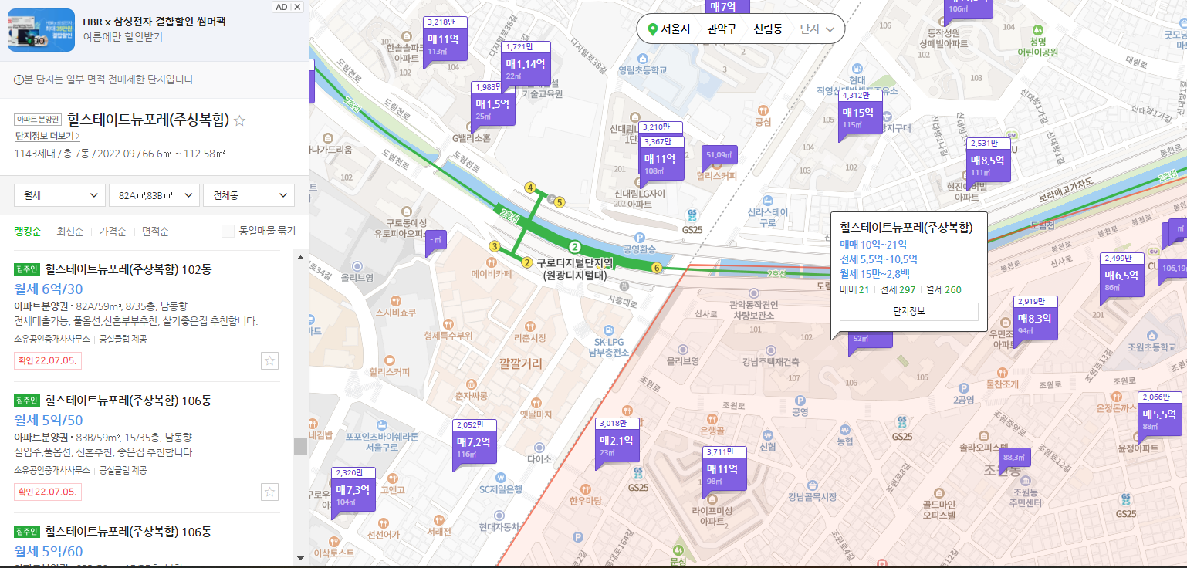This screenshot has width=1187, height=568.
Task: Click 전세 5.5억~10.5억 in popup
Action: tap(878, 259)
